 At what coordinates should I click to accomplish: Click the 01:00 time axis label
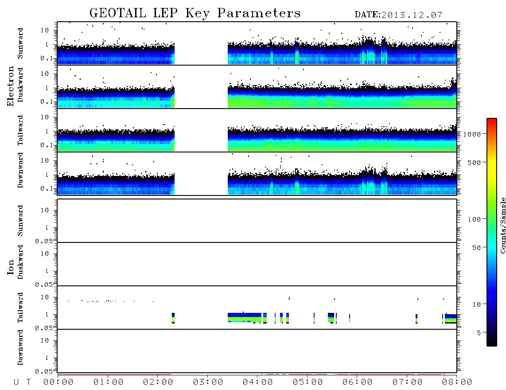[109, 382]
